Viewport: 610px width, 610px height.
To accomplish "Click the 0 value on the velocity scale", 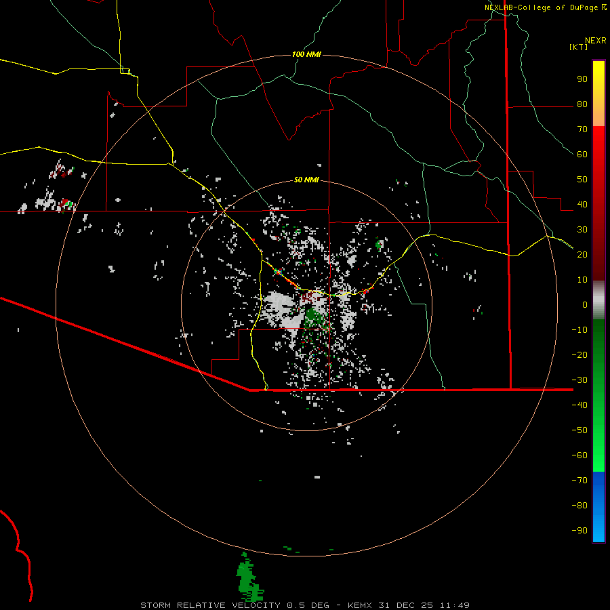I will pos(585,304).
